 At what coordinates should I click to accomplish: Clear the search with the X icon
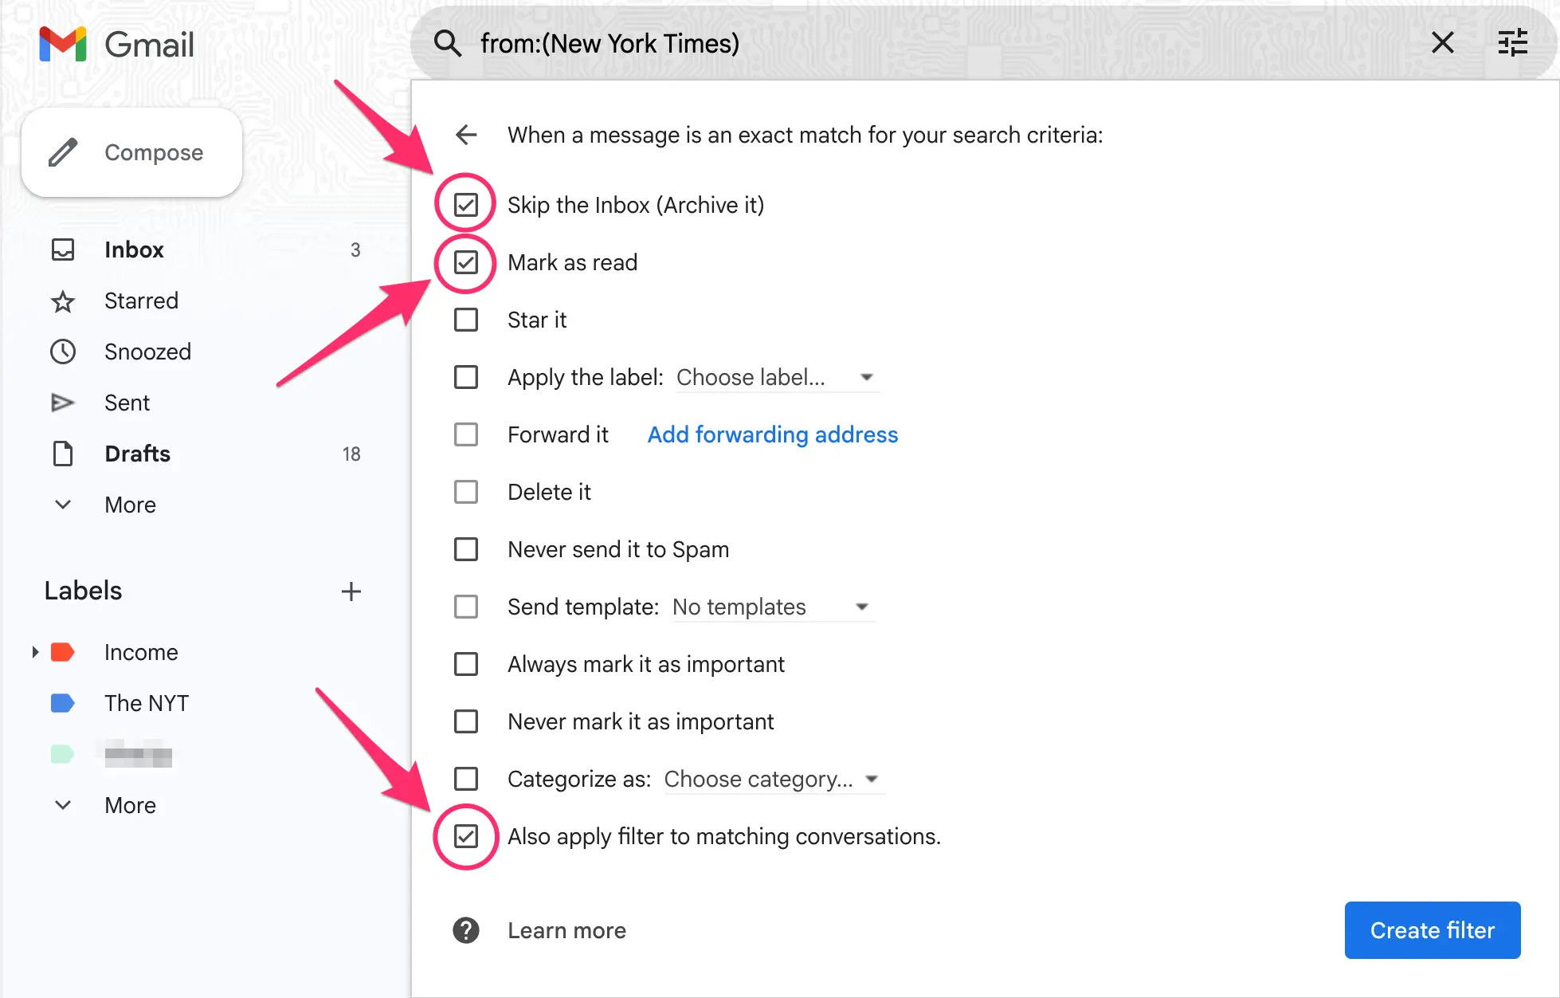1442,43
